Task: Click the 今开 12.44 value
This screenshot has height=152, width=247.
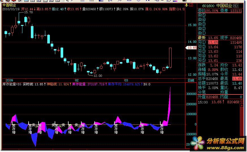Action: (237, 74)
